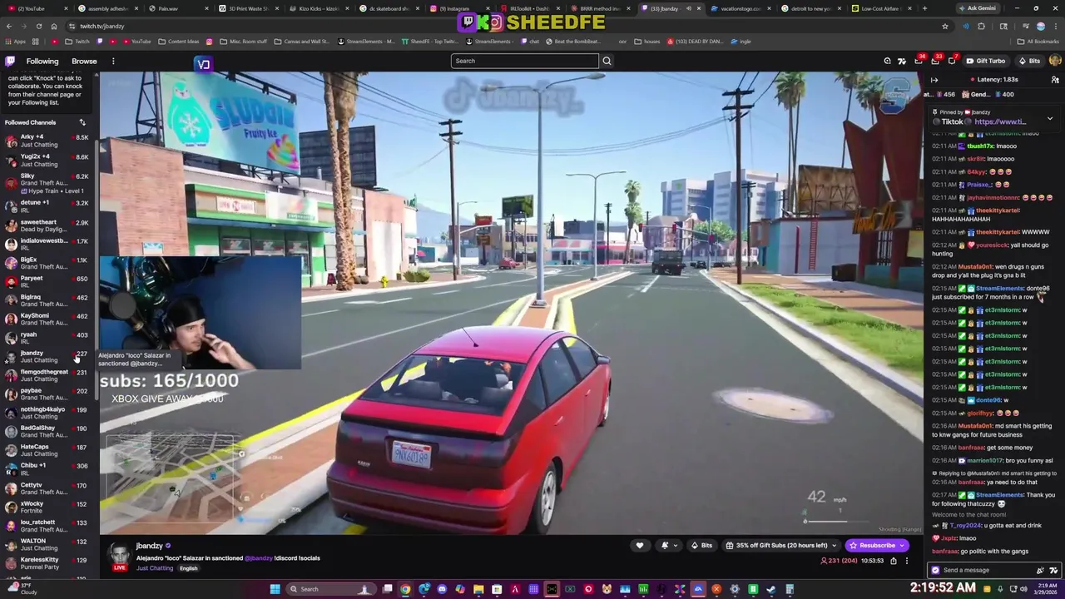Click the Bits button in top bar
The height and width of the screenshot is (599, 1065).
[1029, 61]
